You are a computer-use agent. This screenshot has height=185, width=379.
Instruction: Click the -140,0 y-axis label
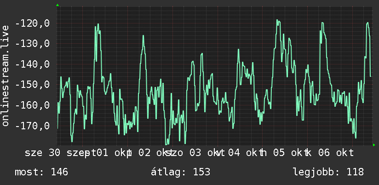tap(32, 64)
